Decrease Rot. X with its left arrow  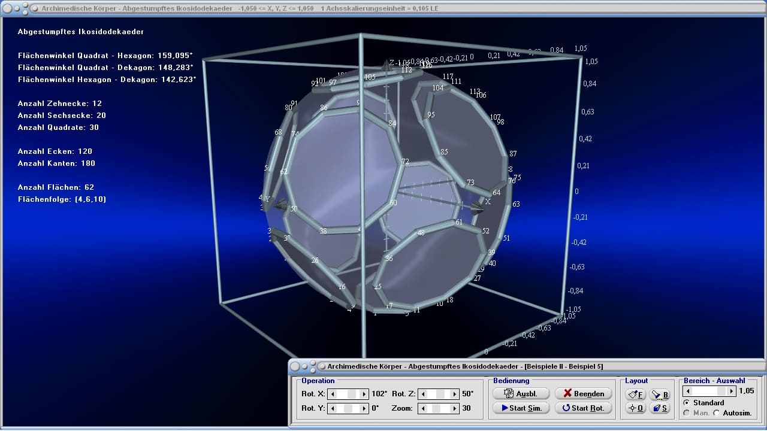tap(333, 394)
